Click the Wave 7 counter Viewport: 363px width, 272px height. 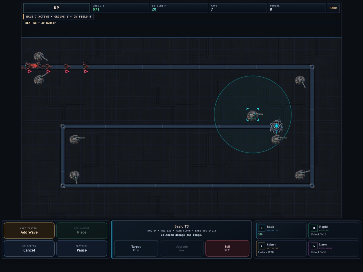point(238,8)
